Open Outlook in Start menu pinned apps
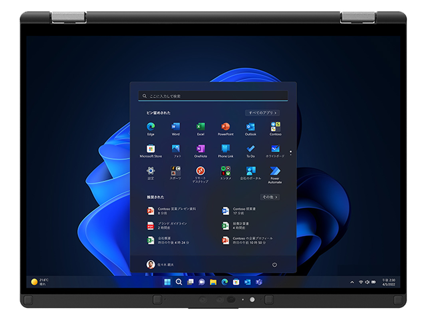This screenshot has width=425, height=319. [250, 129]
